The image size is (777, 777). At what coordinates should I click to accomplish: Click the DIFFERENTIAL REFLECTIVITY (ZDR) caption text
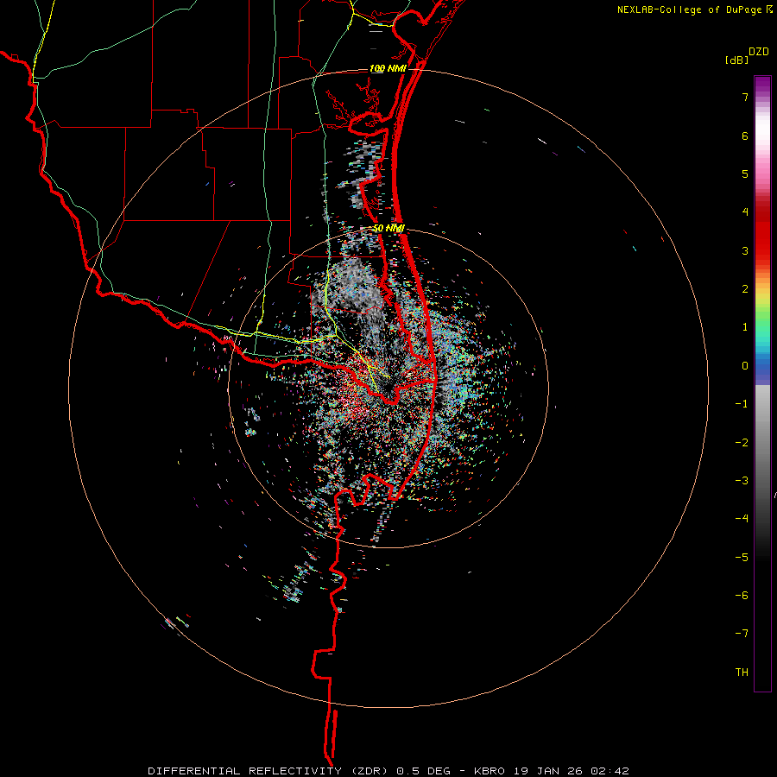(x=269, y=771)
